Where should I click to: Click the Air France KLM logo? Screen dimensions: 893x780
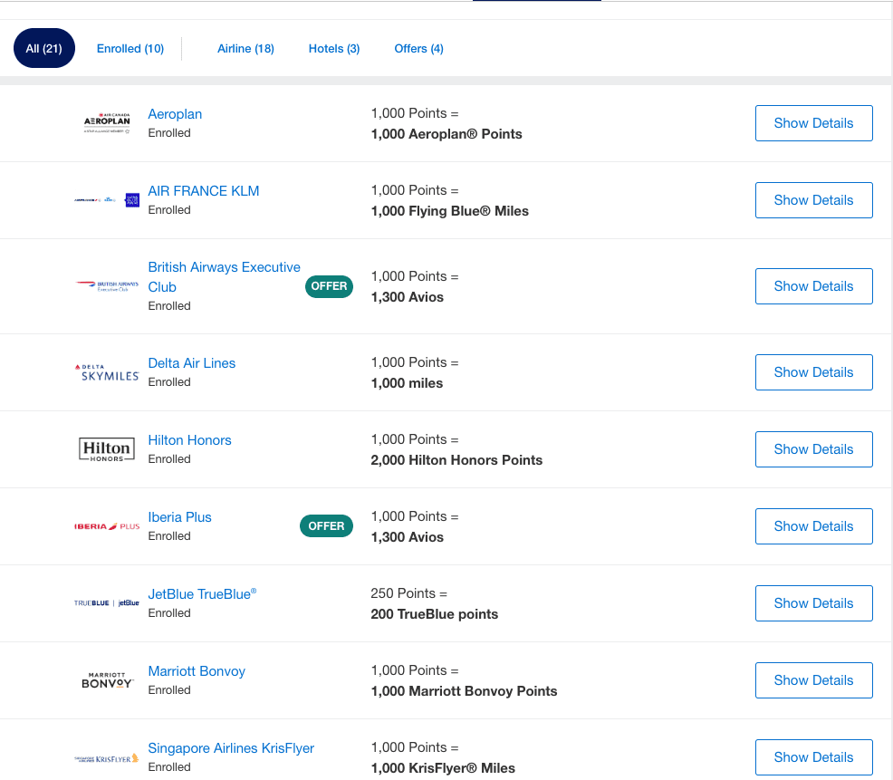point(107,200)
